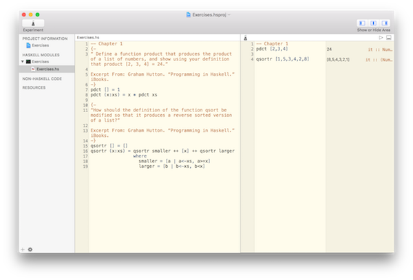
Task: Open the gear action menu in sidebar
Action: (x=30, y=250)
